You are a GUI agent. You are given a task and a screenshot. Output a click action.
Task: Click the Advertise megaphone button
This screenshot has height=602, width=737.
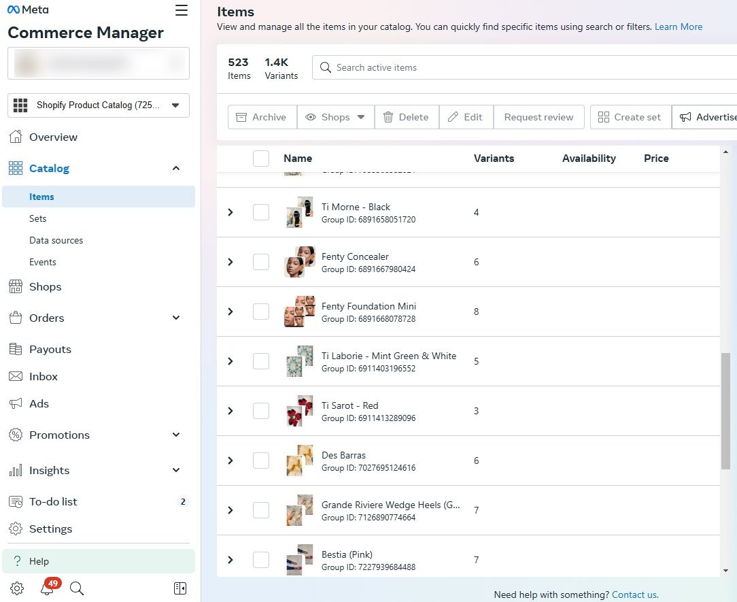coord(704,117)
